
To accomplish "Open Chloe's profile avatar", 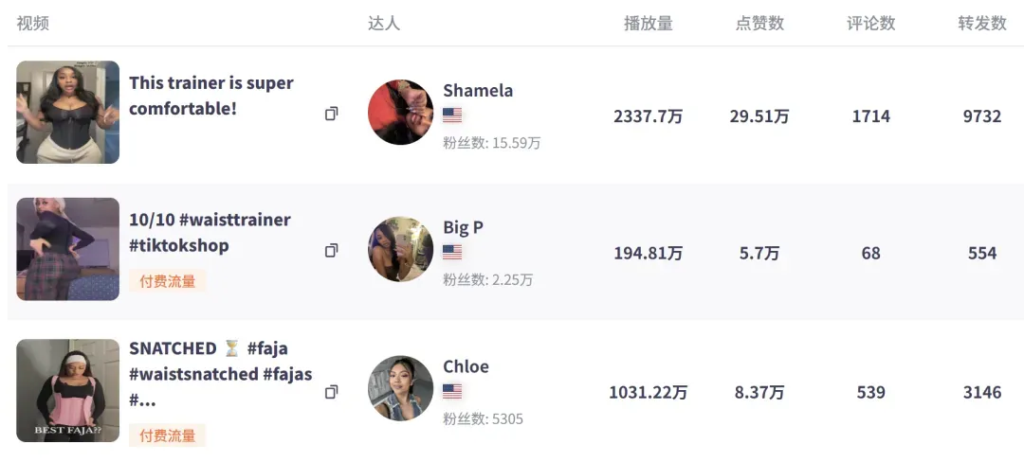I will [400, 388].
